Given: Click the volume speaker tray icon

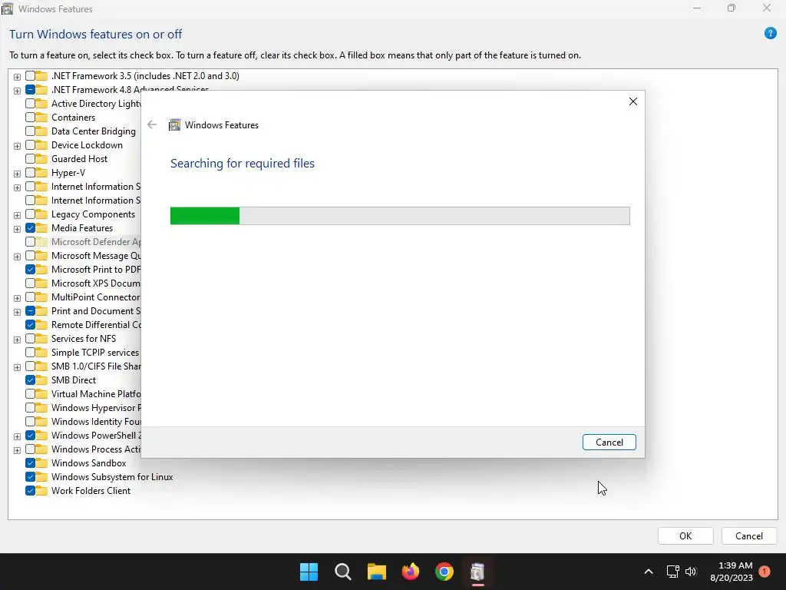Looking at the screenshot, I should pos(691,572).
